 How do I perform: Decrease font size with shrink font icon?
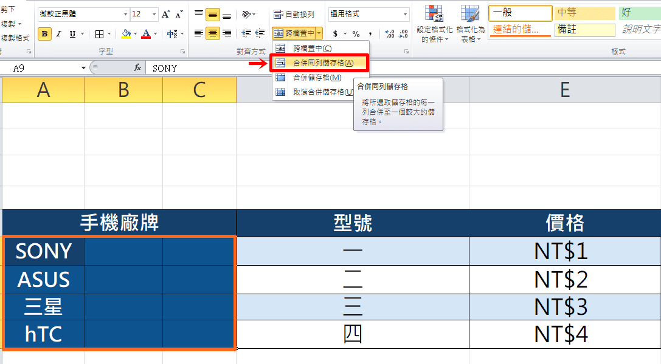coord(179,15)
